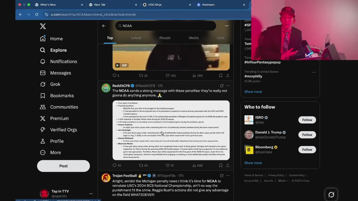The image size is (358, 201).
Task: Open Explore in the sidebar
Action: pyautogui.click(x=53, y=50)
